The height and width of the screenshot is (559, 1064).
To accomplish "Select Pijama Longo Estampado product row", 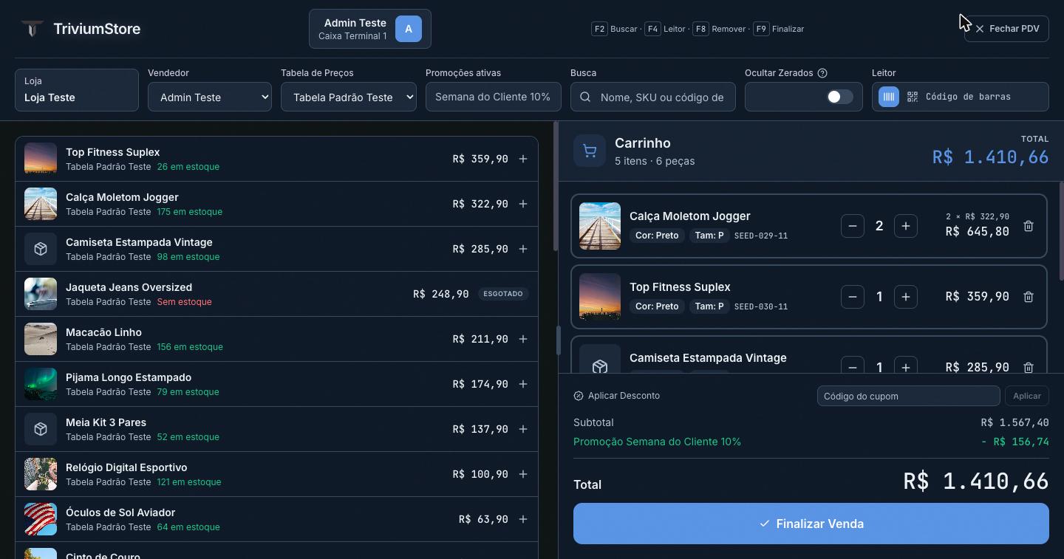I will [x=276, y=384].
